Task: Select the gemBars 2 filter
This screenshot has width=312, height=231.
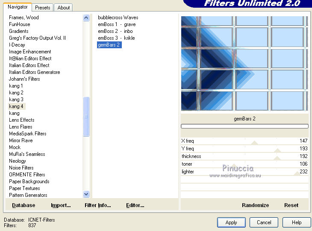Action: [109, 45]
